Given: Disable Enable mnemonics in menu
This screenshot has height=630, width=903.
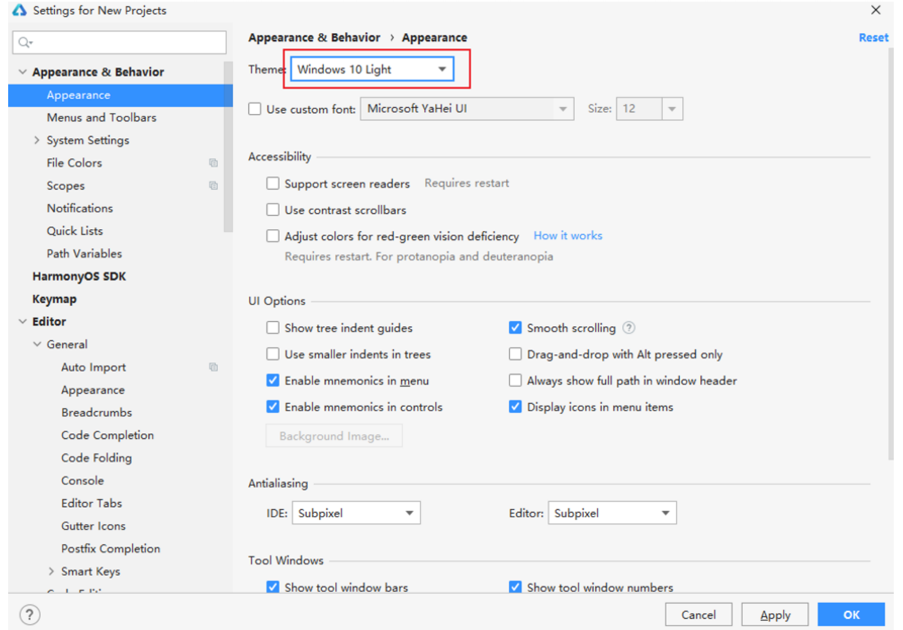Looking at the screenshot, I should tap(273, 380).
